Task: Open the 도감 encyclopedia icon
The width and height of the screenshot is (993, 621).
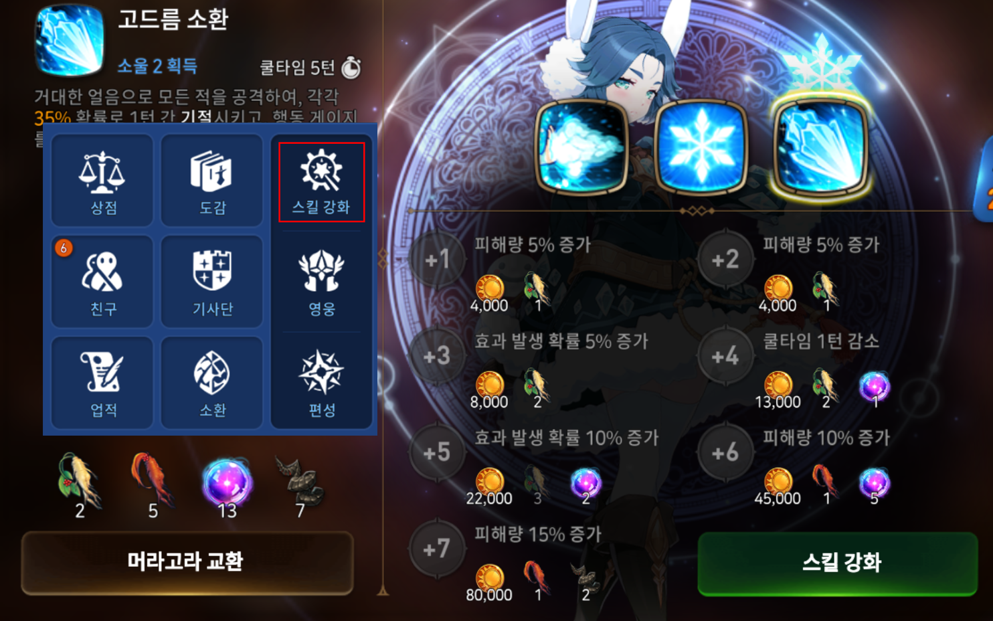Action: pos(212,181)
